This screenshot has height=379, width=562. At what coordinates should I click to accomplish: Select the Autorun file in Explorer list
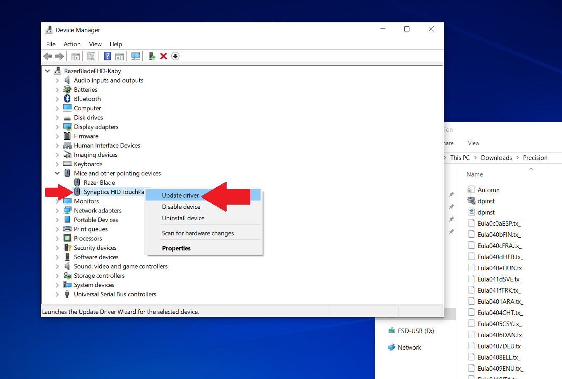[x=488, y=190]
